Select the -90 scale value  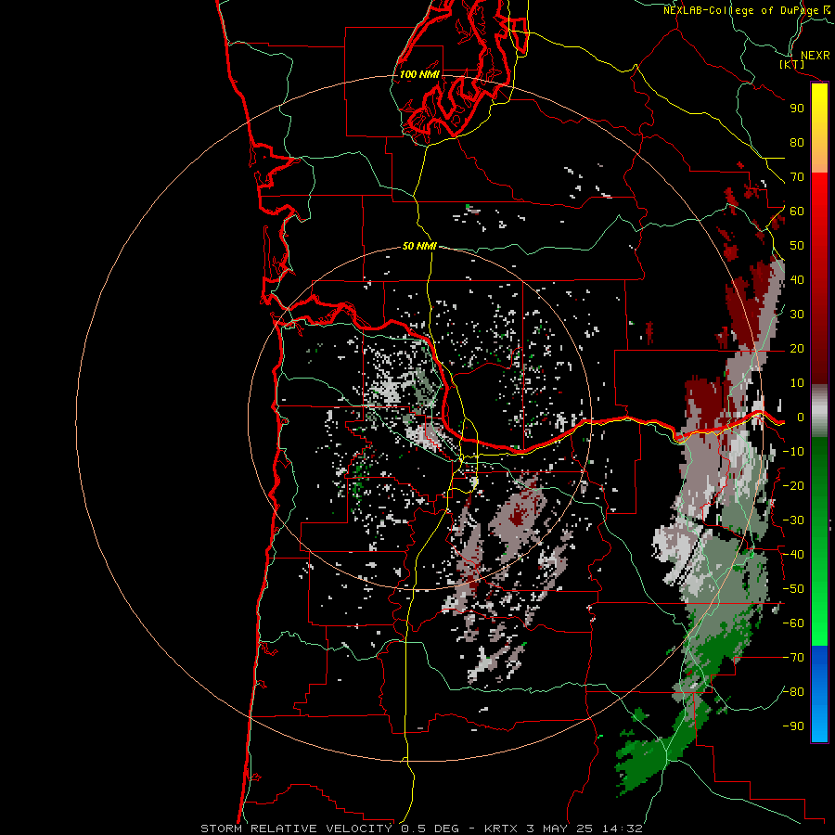pos(793,726)
